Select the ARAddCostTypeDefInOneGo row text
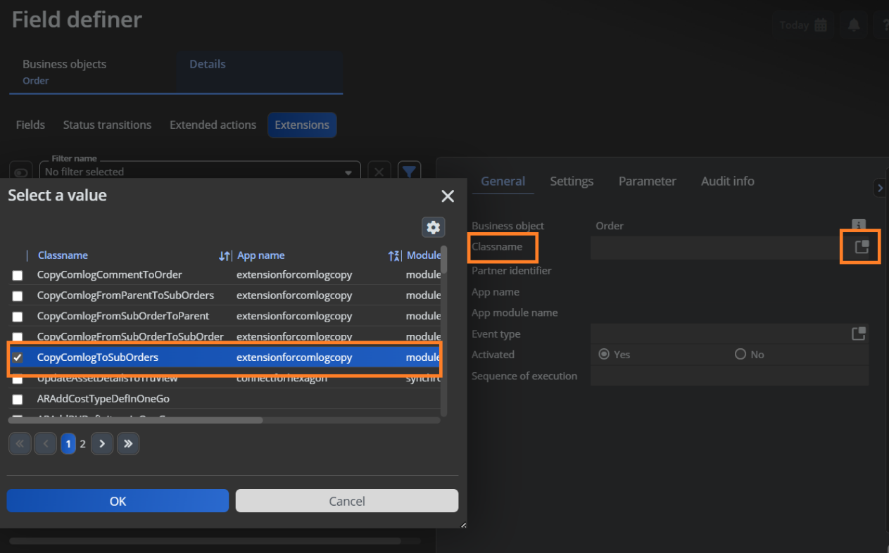This screenshot has height=553, width=889. click(x=103, y=399)
